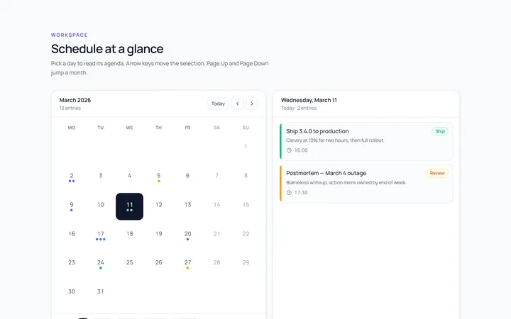Open the Postmortem — March 4 outage entry
This screenshot has width=511, height=319.
366,184
